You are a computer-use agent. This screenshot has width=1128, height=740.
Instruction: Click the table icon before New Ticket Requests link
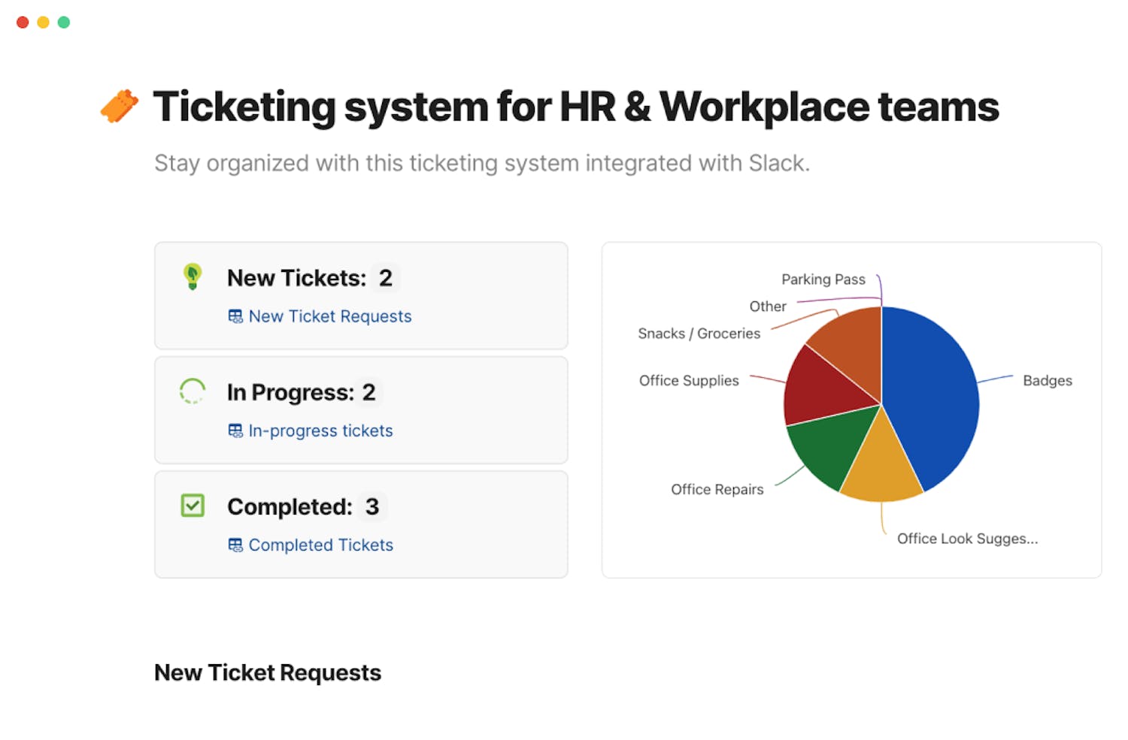click(235, 316)
